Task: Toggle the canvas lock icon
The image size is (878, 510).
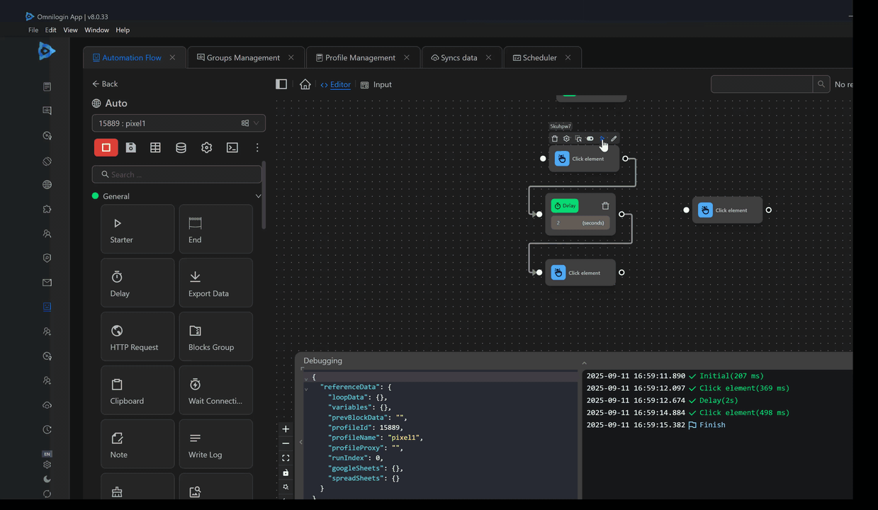Action: click(x=286, y=472)
